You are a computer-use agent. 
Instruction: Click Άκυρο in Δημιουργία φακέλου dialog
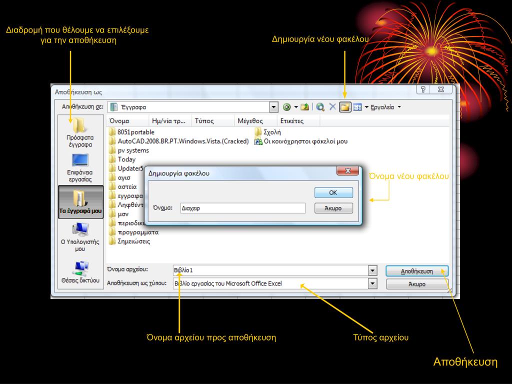(333, 208)
